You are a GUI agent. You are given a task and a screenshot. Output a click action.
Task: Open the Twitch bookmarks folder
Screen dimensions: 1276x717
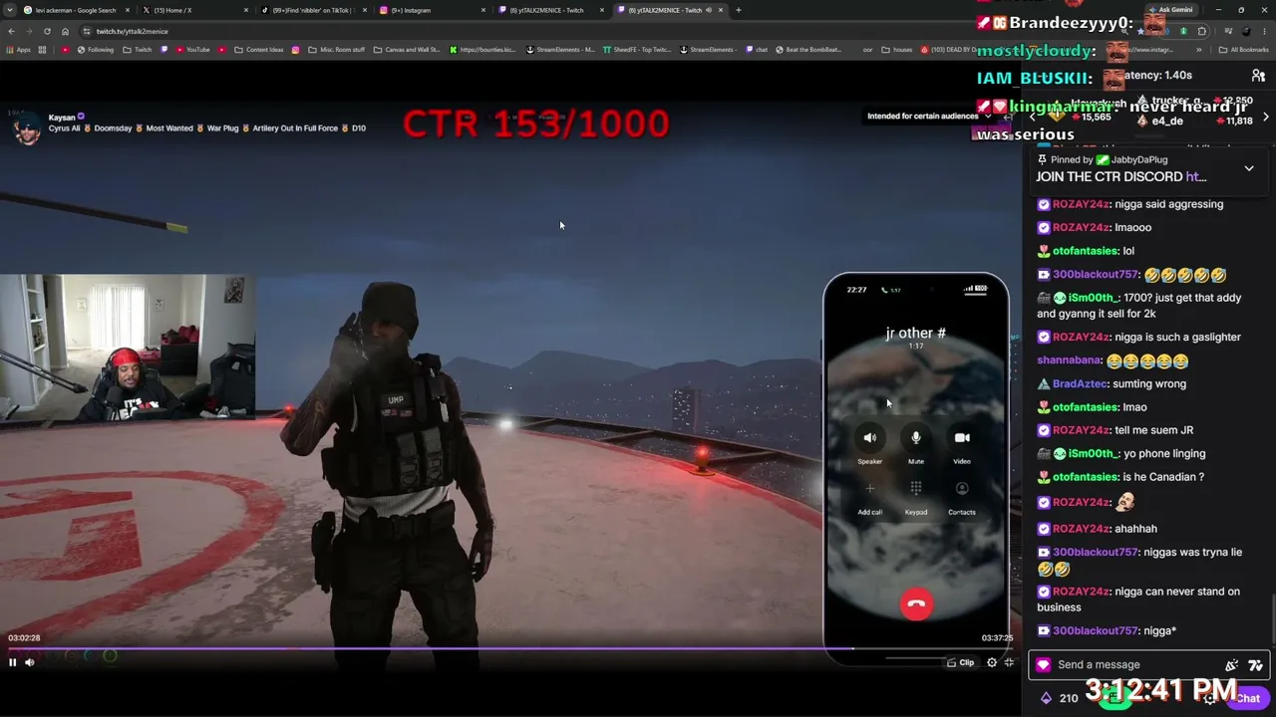coord(138,50)
